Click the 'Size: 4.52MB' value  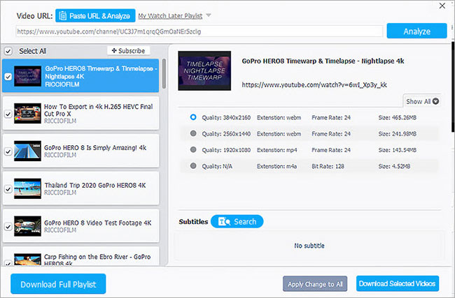tap(394, 166)
